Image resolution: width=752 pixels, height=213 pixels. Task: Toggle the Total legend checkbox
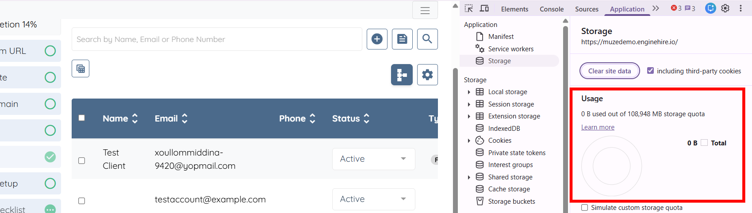(x=704, y=143)
